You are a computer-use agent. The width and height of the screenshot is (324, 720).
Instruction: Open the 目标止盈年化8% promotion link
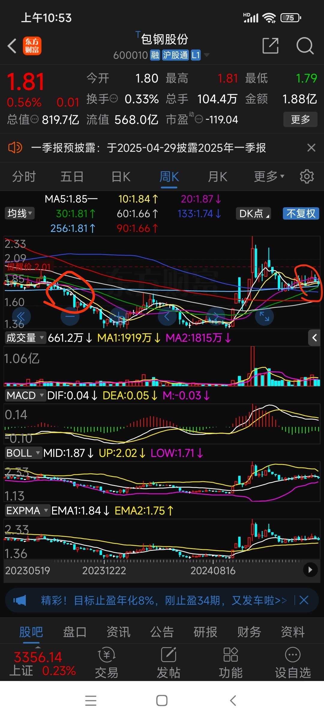(x=163, y=600)
